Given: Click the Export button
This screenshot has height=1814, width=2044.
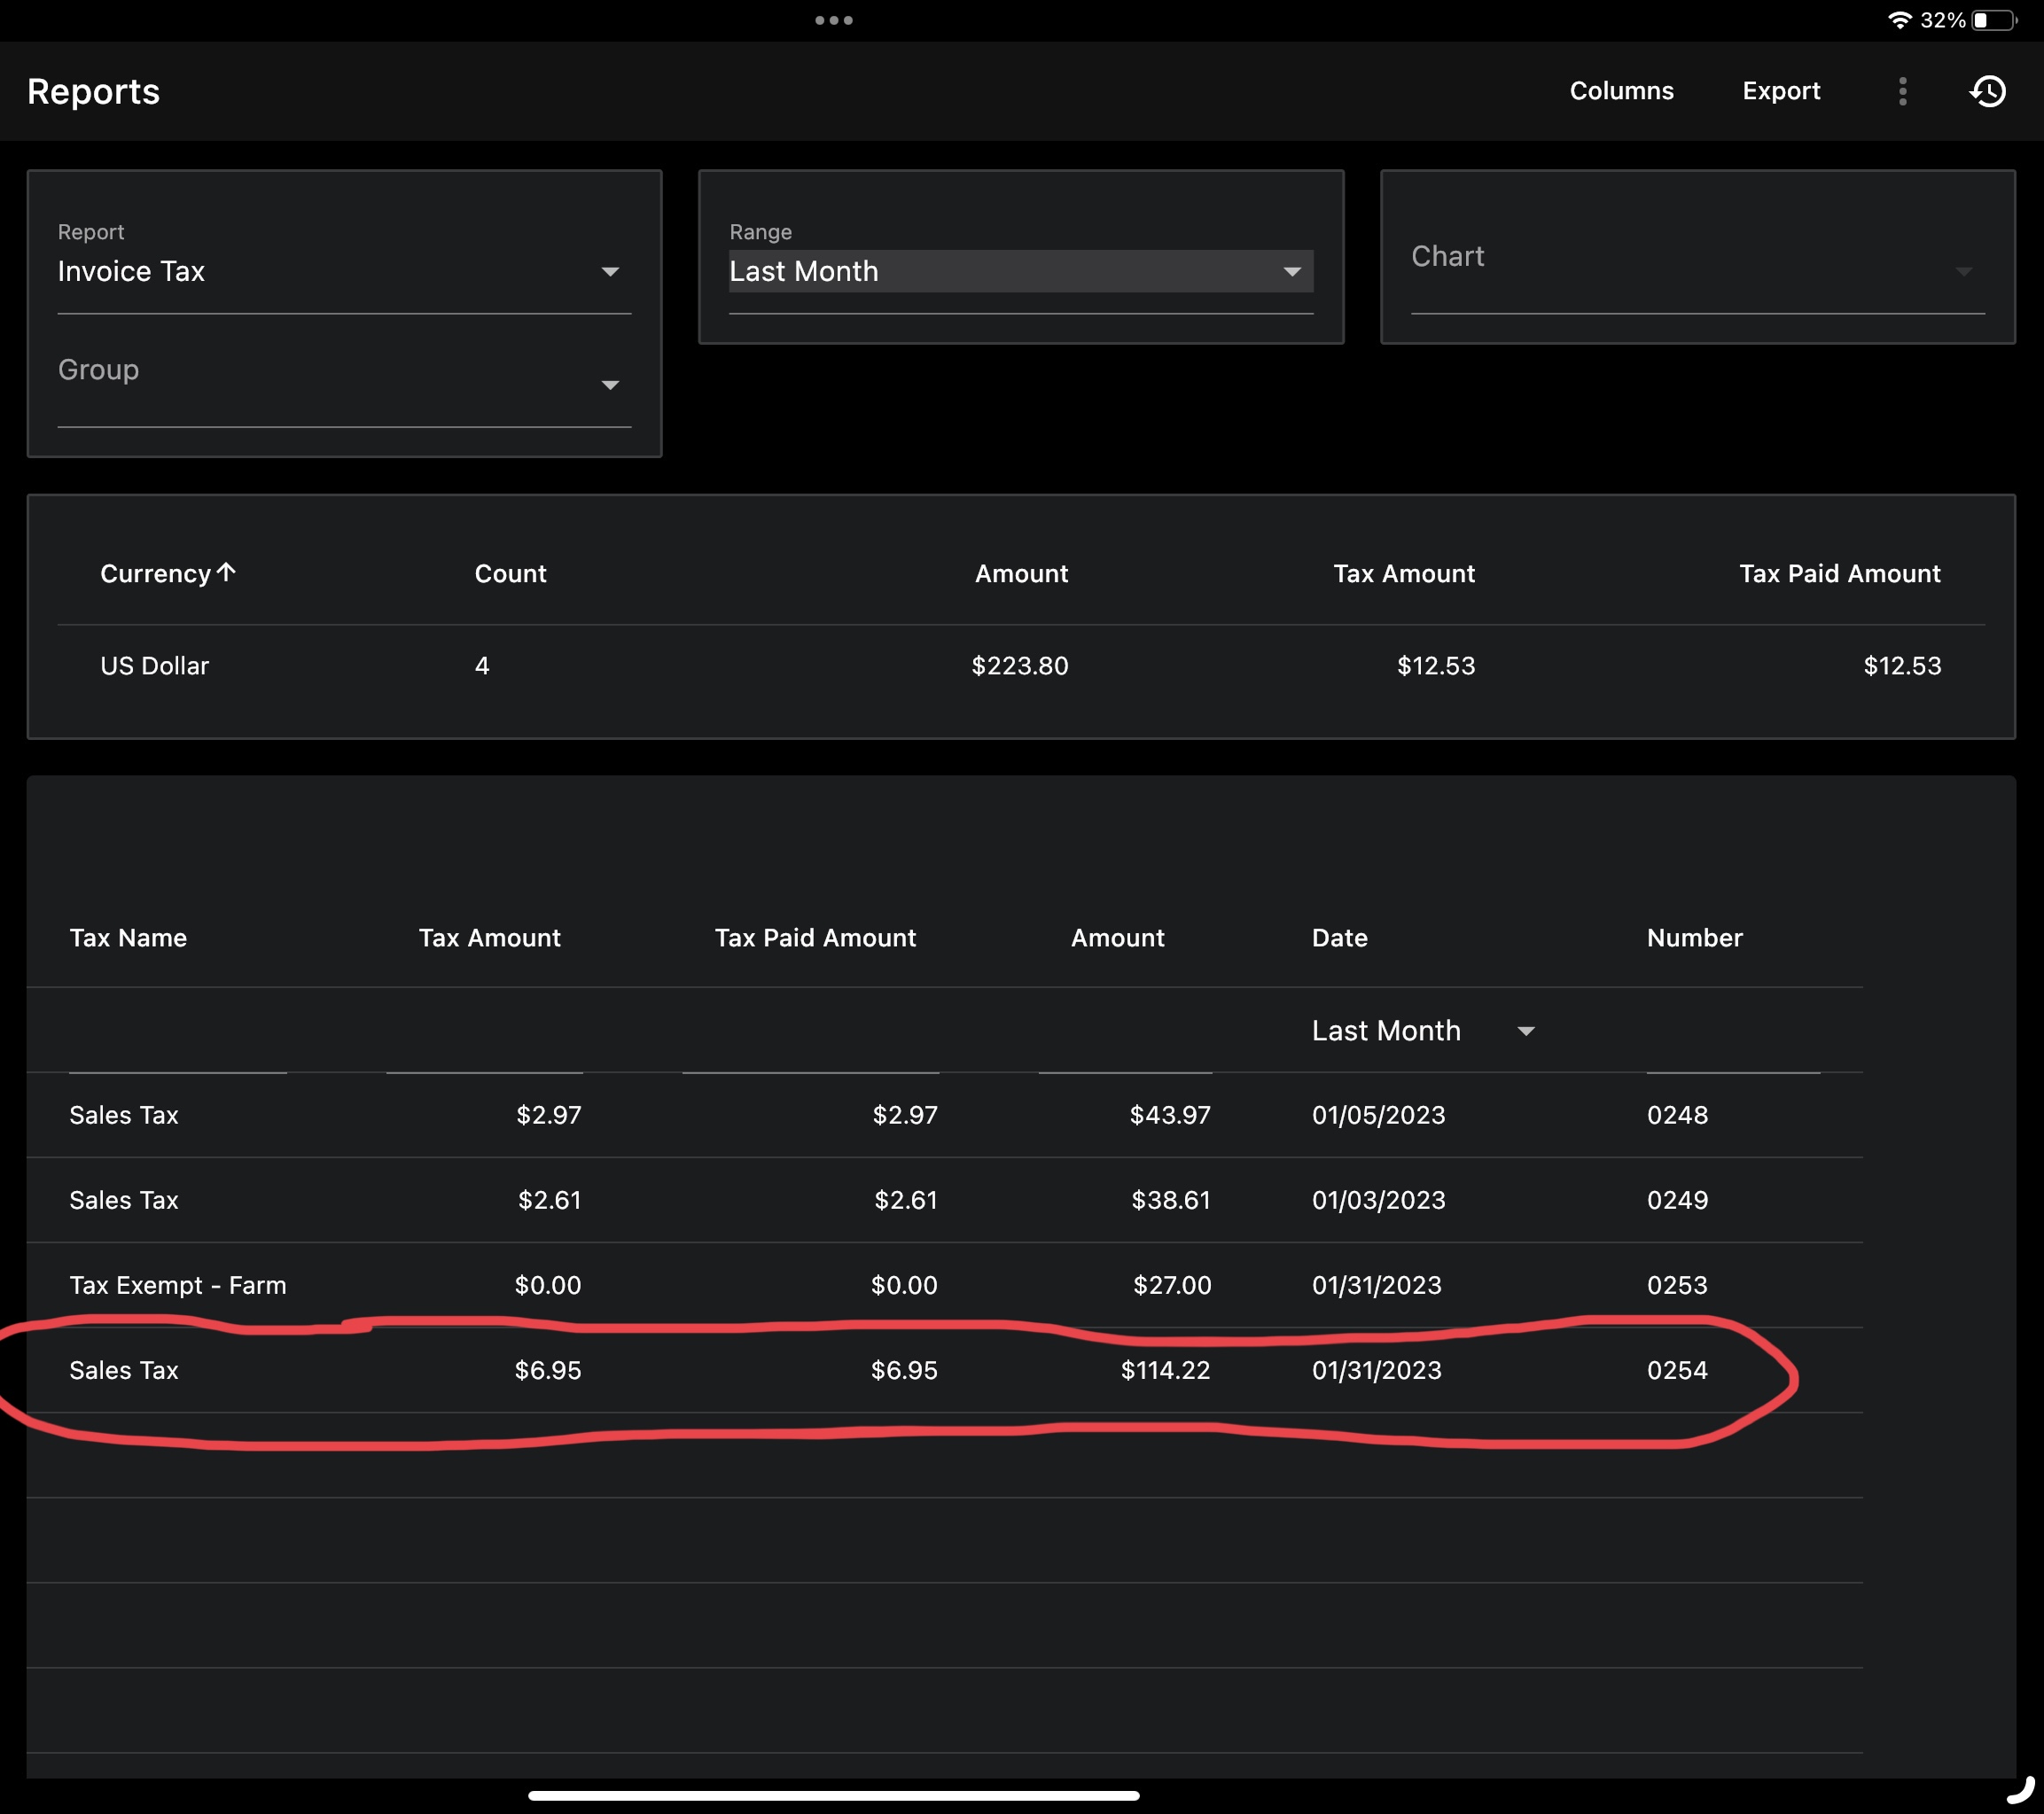Looking at the screenshot, I should pos(1781,91).
